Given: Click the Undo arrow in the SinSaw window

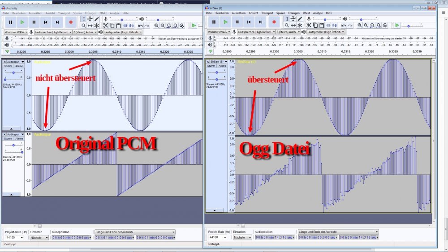Looking at the screenshot, I should click(344, 26).
